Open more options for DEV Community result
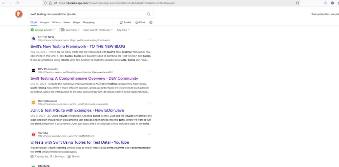Viewport: 339px width, 167px height. [149, 71]
